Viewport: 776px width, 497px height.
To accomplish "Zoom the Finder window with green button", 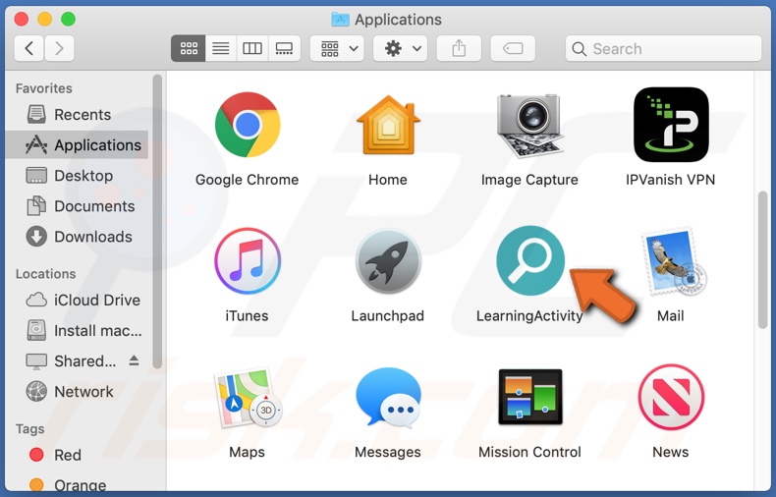I will tap(69, 20).
